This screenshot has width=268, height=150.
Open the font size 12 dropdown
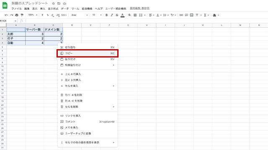click(x=97, y=15)
